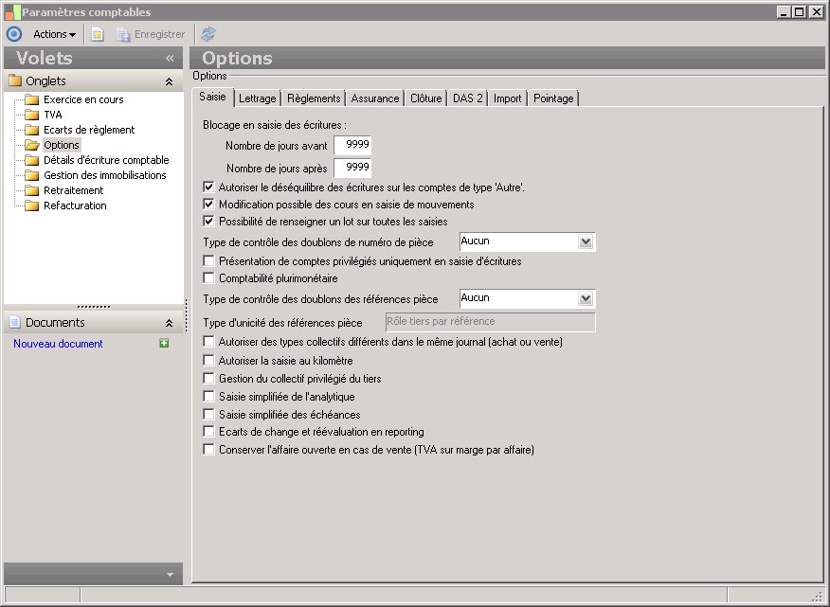Select Gestion des immobilisations item
Image resolution: width=830 pixels, height=607 pixels.
105,175
